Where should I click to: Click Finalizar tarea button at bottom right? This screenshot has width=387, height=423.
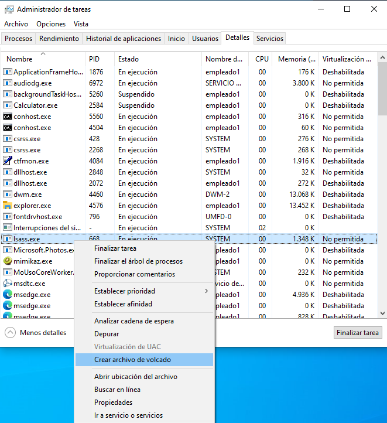click(x=358, y=333)
